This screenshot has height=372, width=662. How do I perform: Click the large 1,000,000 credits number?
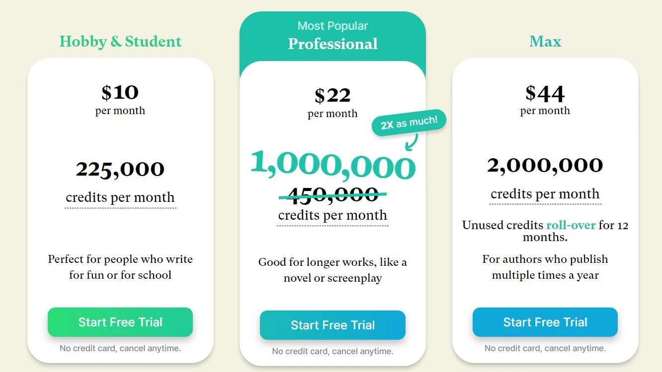pyautogui.click(x=332, y=165)
